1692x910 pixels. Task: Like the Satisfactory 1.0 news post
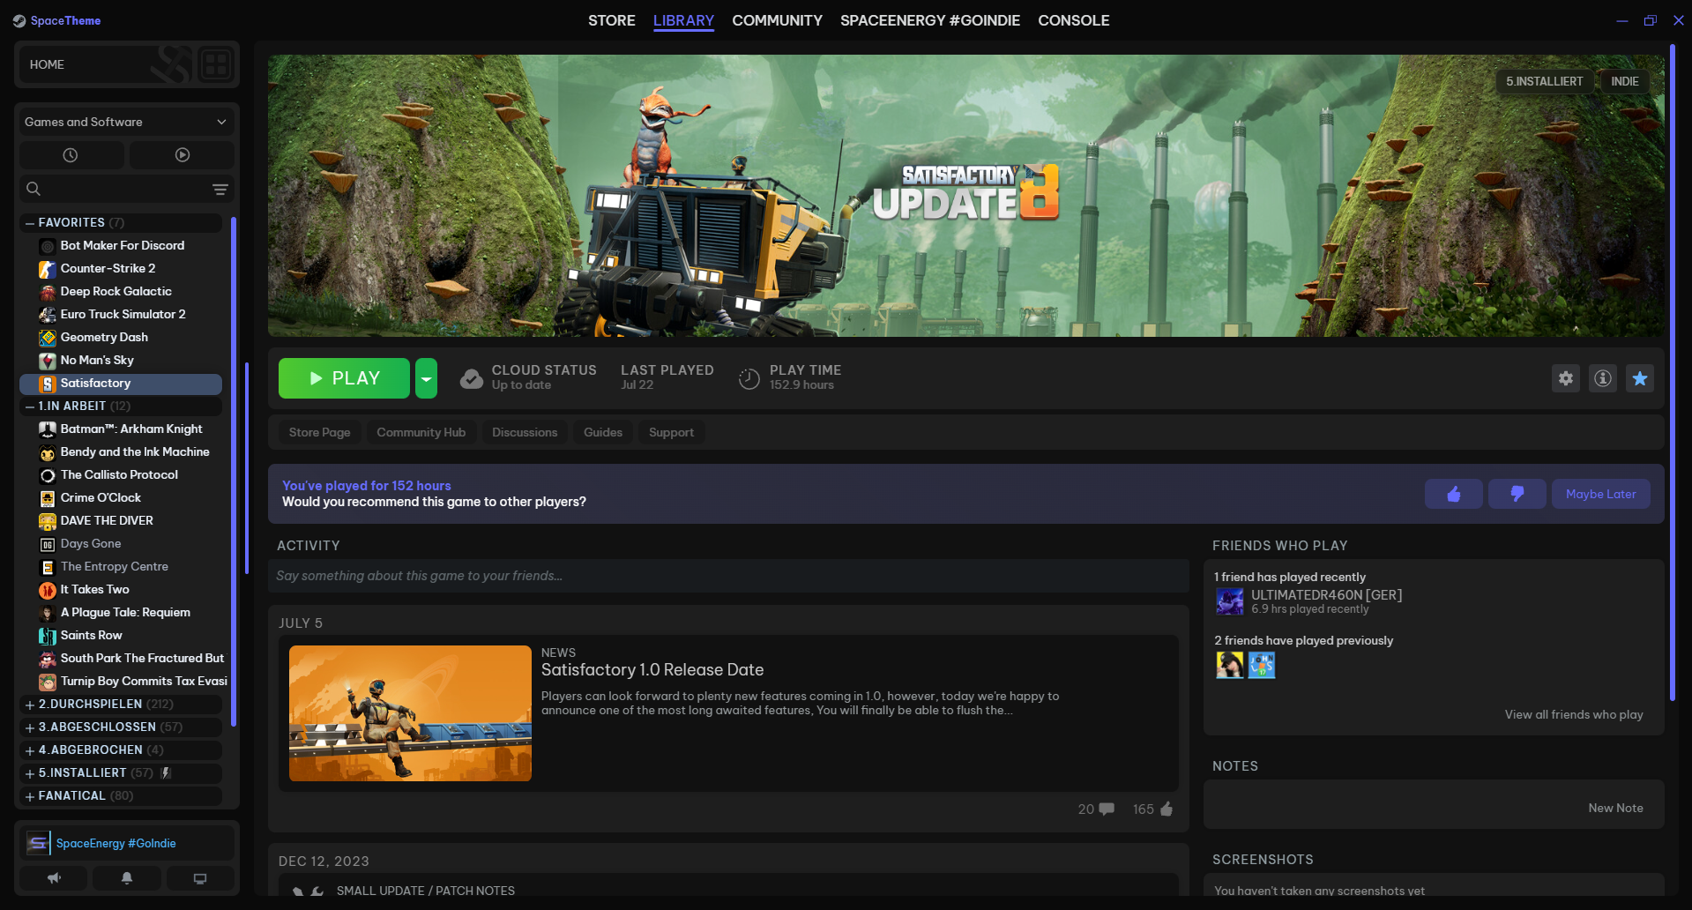[x=1153, y=809]
